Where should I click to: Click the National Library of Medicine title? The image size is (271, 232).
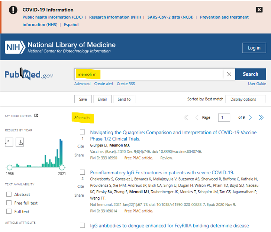[71, 45]
